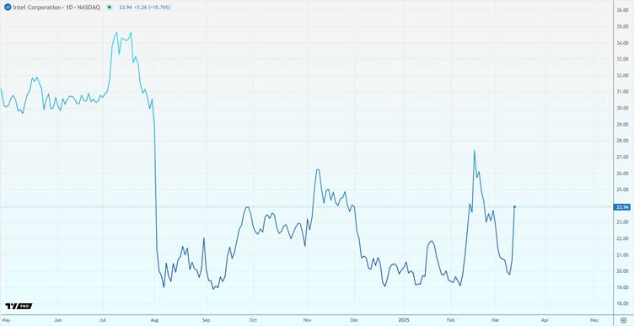Click the Intel logo icon beside the symbol name
The image size is (634, 326).
pyautogui.click(x=8, y=7)
